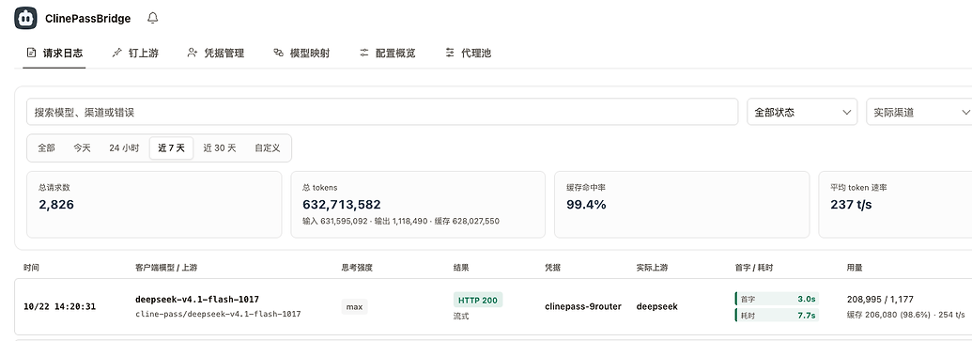Image resolution: width=972 pixels, height=341 pixels.
Task: Click the cline-pass/deepseek-v4.1-flash-1017 upstream path
Action: click(218, 315)
